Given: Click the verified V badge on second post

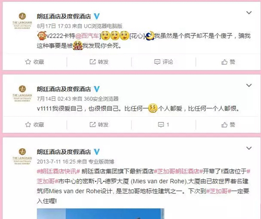Looking at the screenshot, I should (x=97, y=89).
